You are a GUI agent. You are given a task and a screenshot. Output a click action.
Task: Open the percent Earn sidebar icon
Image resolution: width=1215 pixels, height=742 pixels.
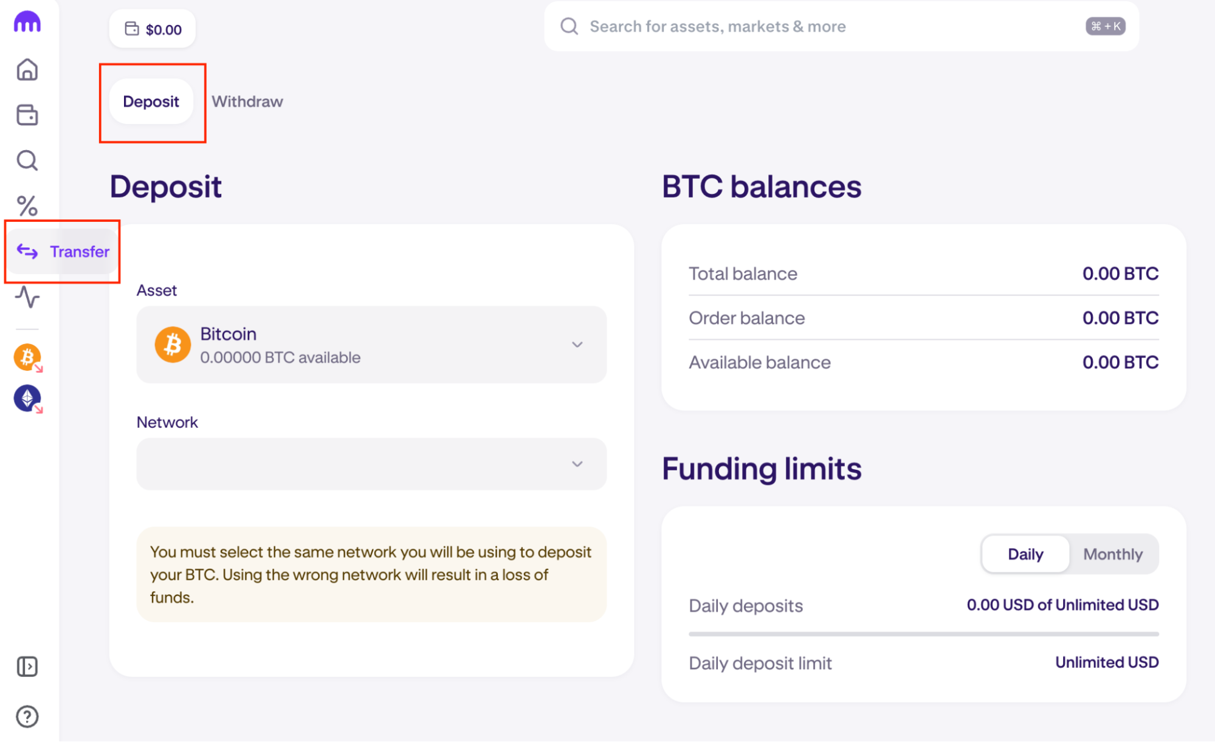pyautogui.click(x=27, y=206)
